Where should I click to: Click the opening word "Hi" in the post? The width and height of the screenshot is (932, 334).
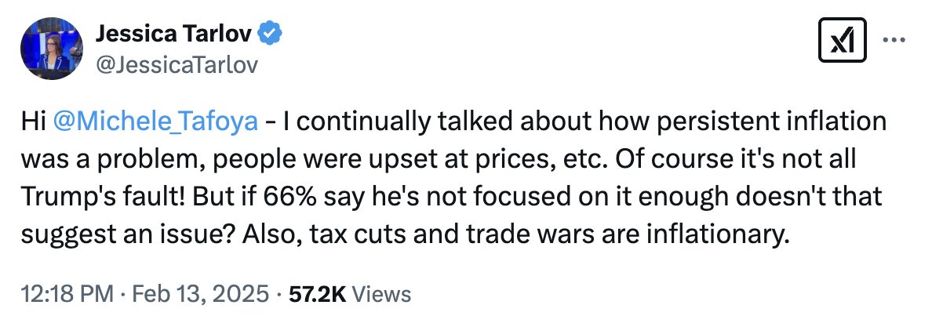(x=35, y=122)
